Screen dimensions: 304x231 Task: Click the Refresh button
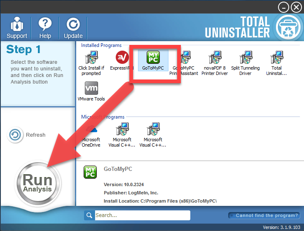[26, 135]
